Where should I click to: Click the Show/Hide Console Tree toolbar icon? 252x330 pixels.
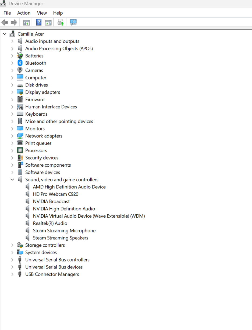pyautogui.click(x=26, y=23)
